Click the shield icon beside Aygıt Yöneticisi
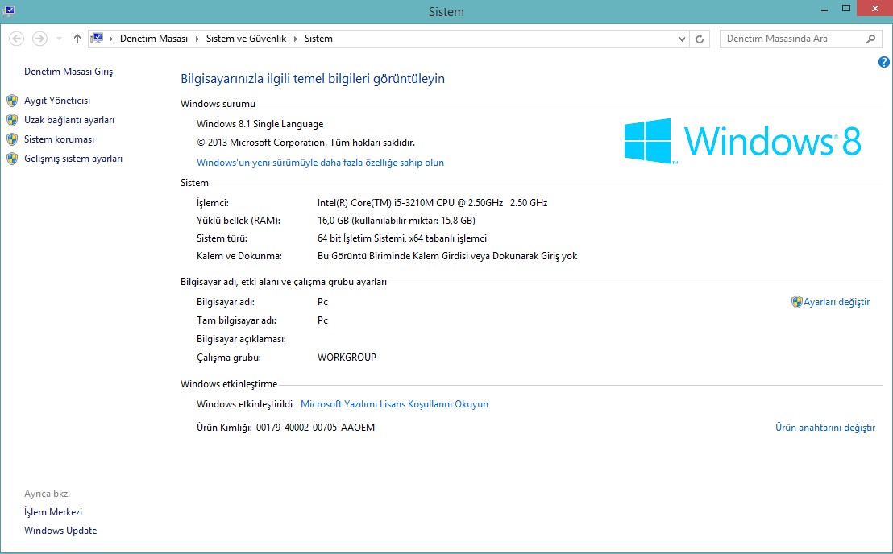The image size is (893, 554). coord(12,101)
